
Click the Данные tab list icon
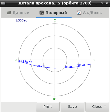9,13
